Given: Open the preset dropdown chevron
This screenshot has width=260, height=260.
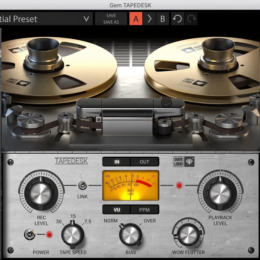Looking at the screenshot, I should (86, 19).
